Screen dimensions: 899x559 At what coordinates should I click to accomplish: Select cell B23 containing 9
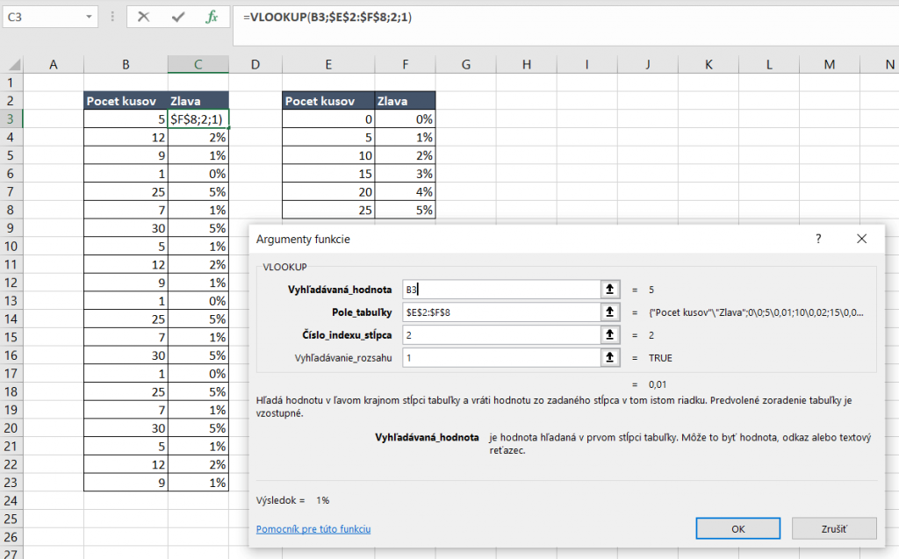pos(126,482)
